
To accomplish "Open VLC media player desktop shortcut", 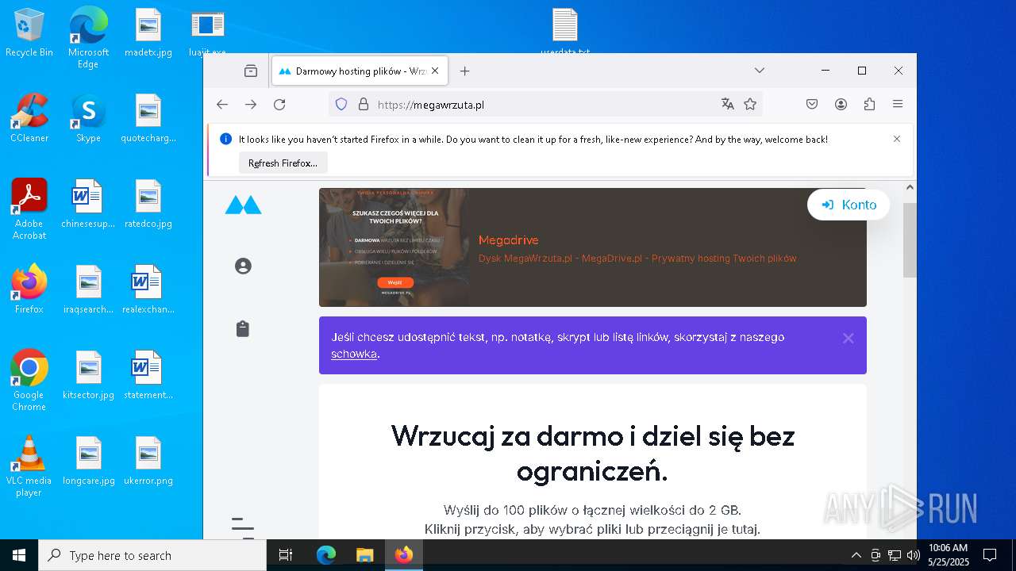I will [29, 466].
